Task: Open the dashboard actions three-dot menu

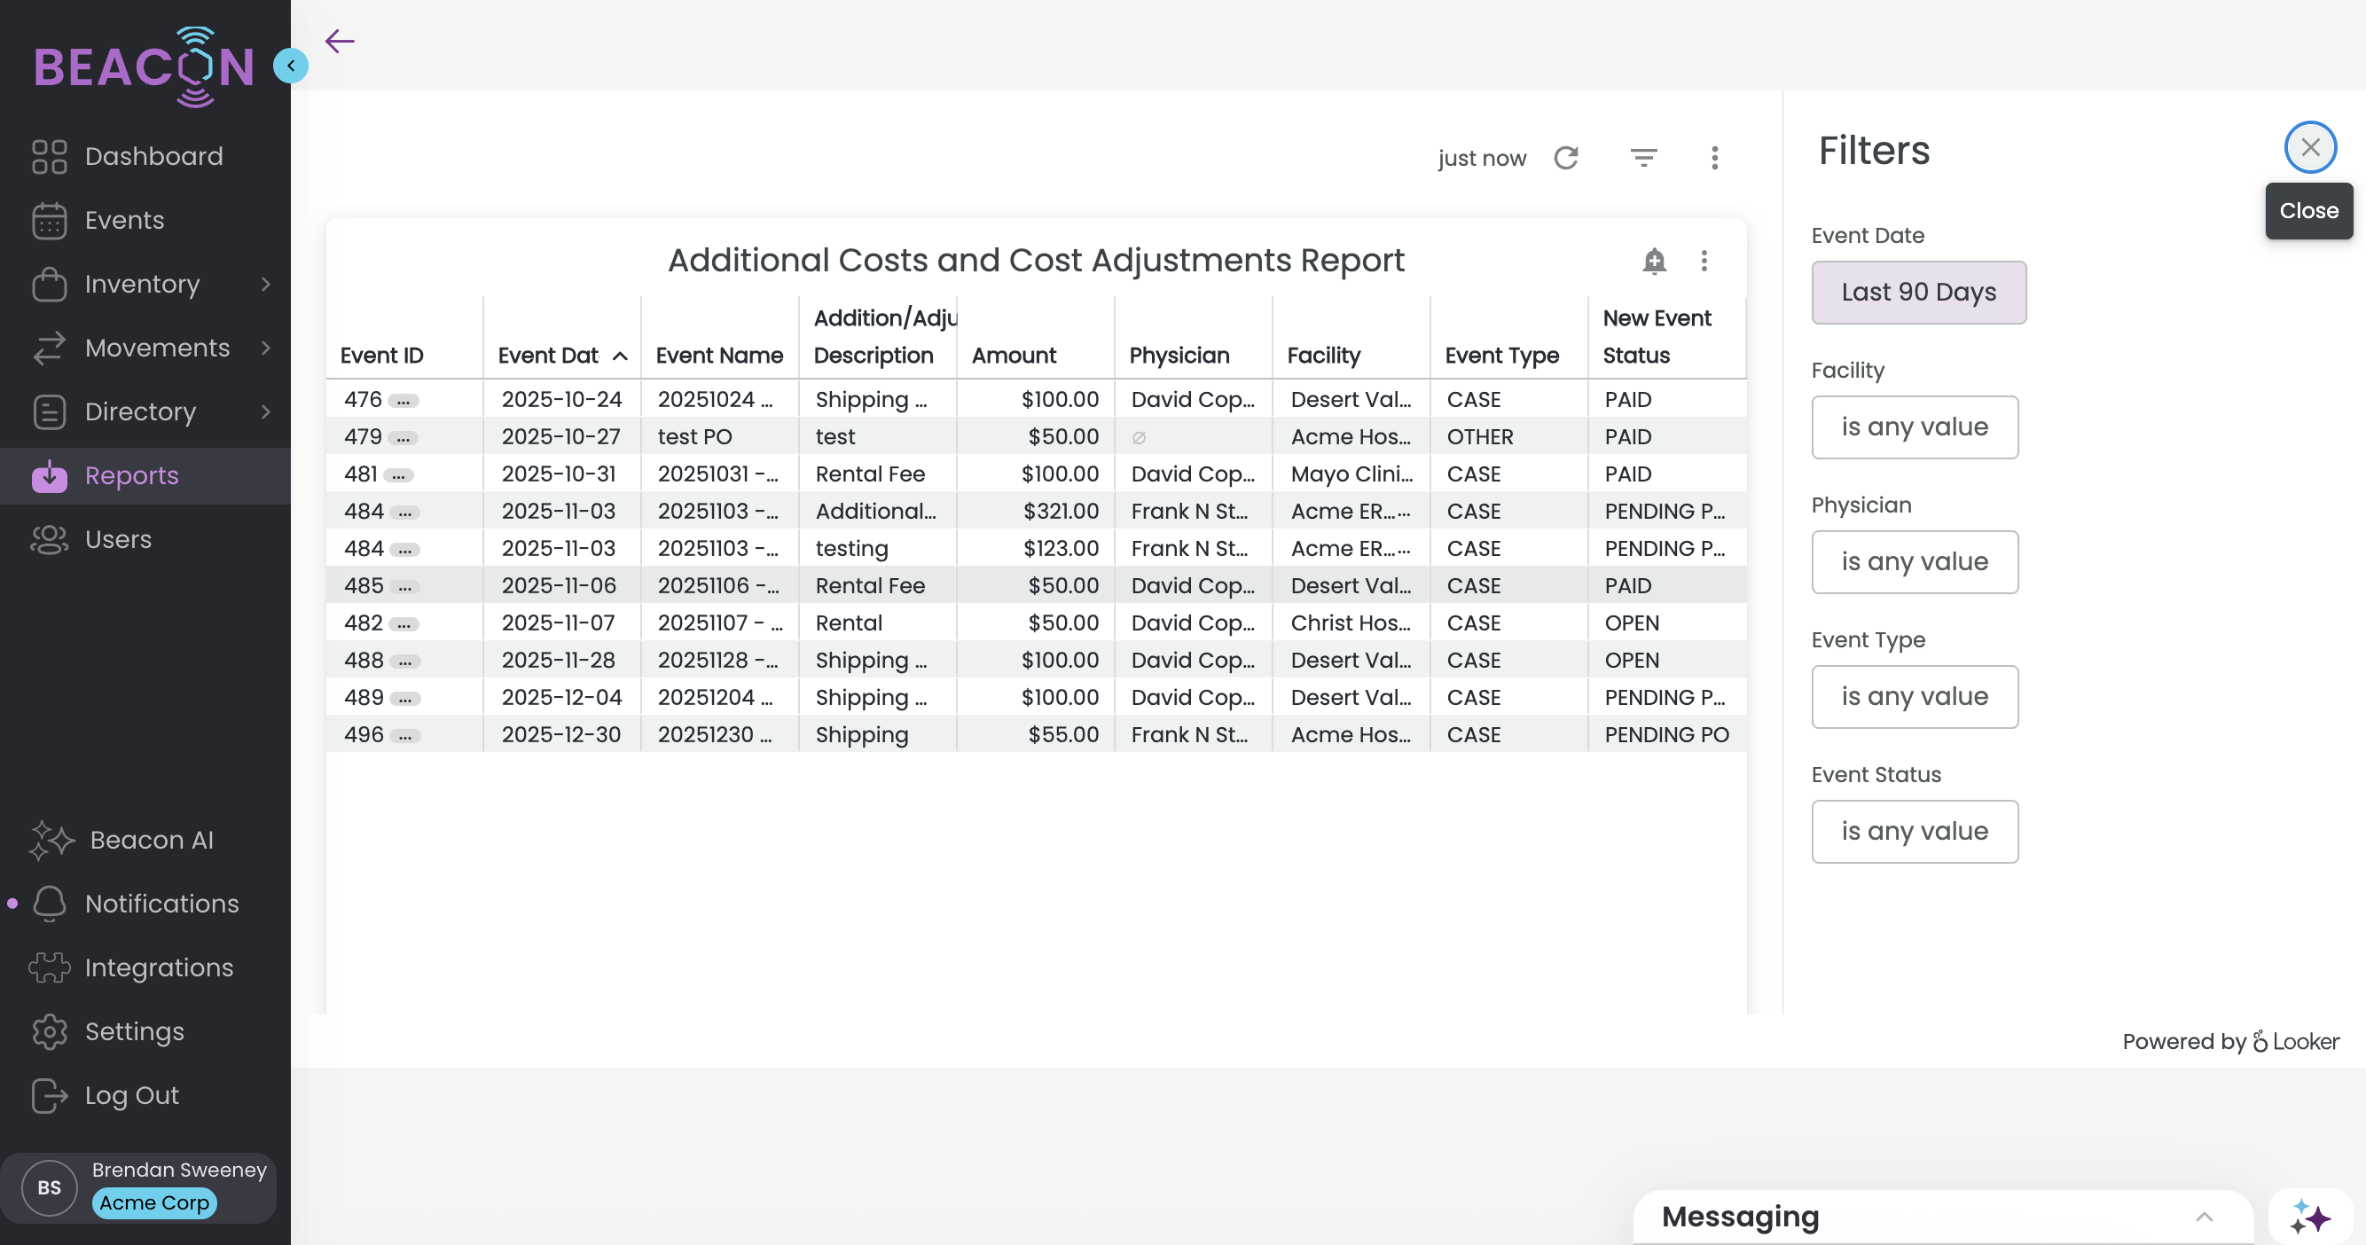Action: [x=1714, y=158]
